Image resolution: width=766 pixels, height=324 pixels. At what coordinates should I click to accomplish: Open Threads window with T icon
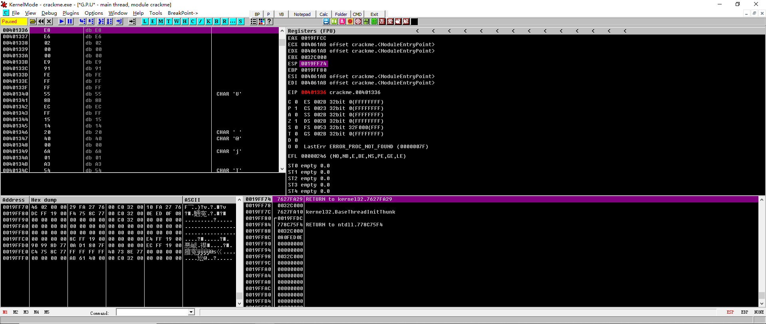click(x=169, y=22)
